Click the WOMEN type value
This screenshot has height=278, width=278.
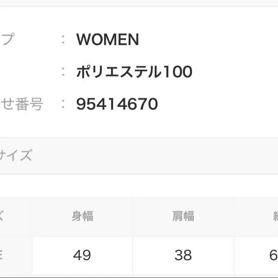pos(107,40)
